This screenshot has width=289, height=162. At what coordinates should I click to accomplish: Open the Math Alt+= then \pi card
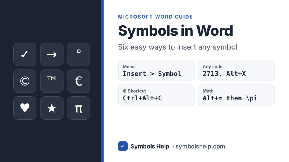click(x=236, y=95)
